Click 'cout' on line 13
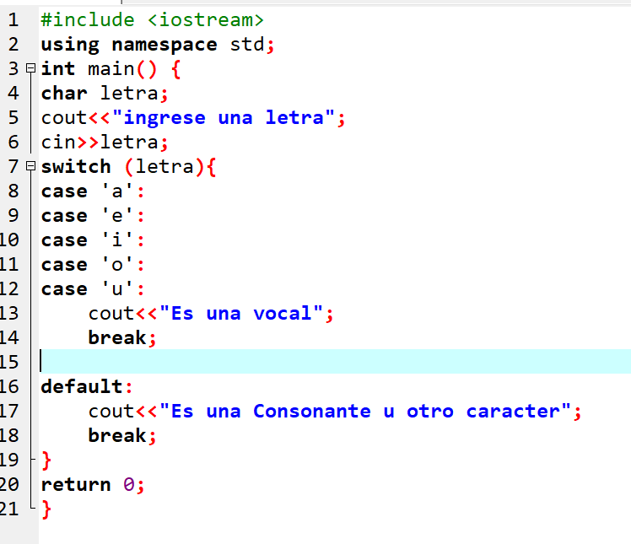 click(x=111, y=314)
